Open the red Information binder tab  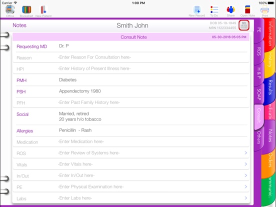[270, 34]
